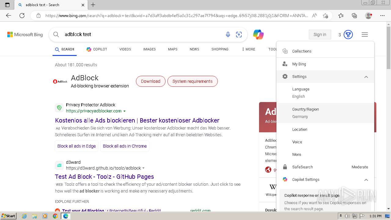The width and height of the screenshot is (391, 220).
Task: View site information lock icon
Action: (x=38, y=16)
